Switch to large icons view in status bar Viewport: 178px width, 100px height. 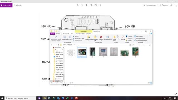tap(151, 83)
